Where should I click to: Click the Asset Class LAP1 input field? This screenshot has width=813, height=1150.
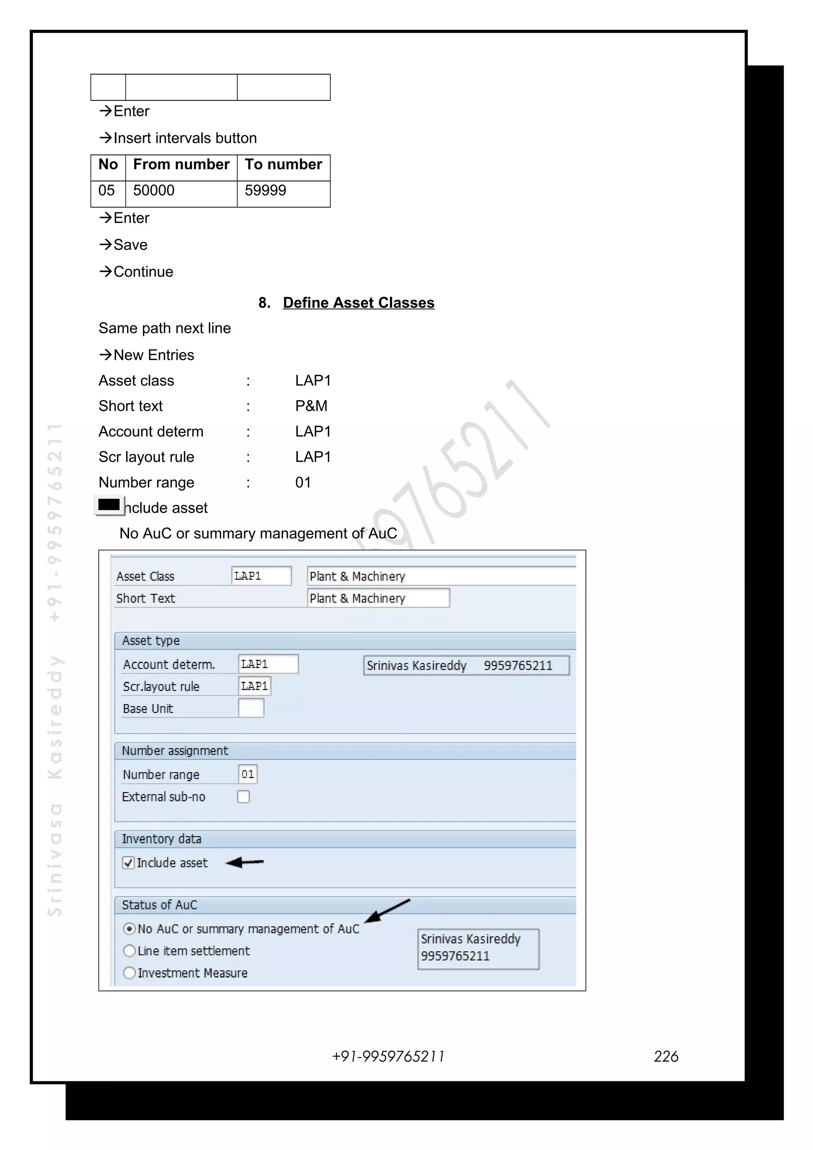coord(261,576)
